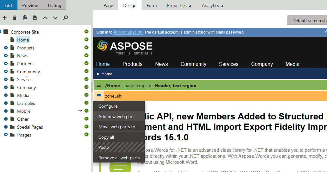This screenshot has height=172, width=327.
Task: Open the /Home page template hamburger menu
Action: [99, 86]
